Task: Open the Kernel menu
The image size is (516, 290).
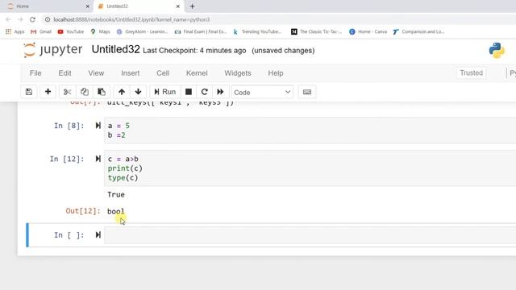Action: coord(197,73)
